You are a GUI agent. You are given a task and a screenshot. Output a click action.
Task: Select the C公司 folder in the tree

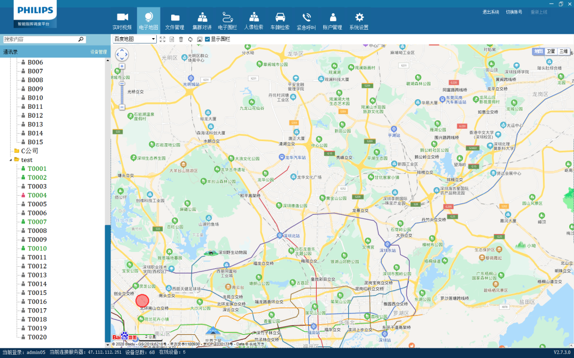[x=29, y=151]
